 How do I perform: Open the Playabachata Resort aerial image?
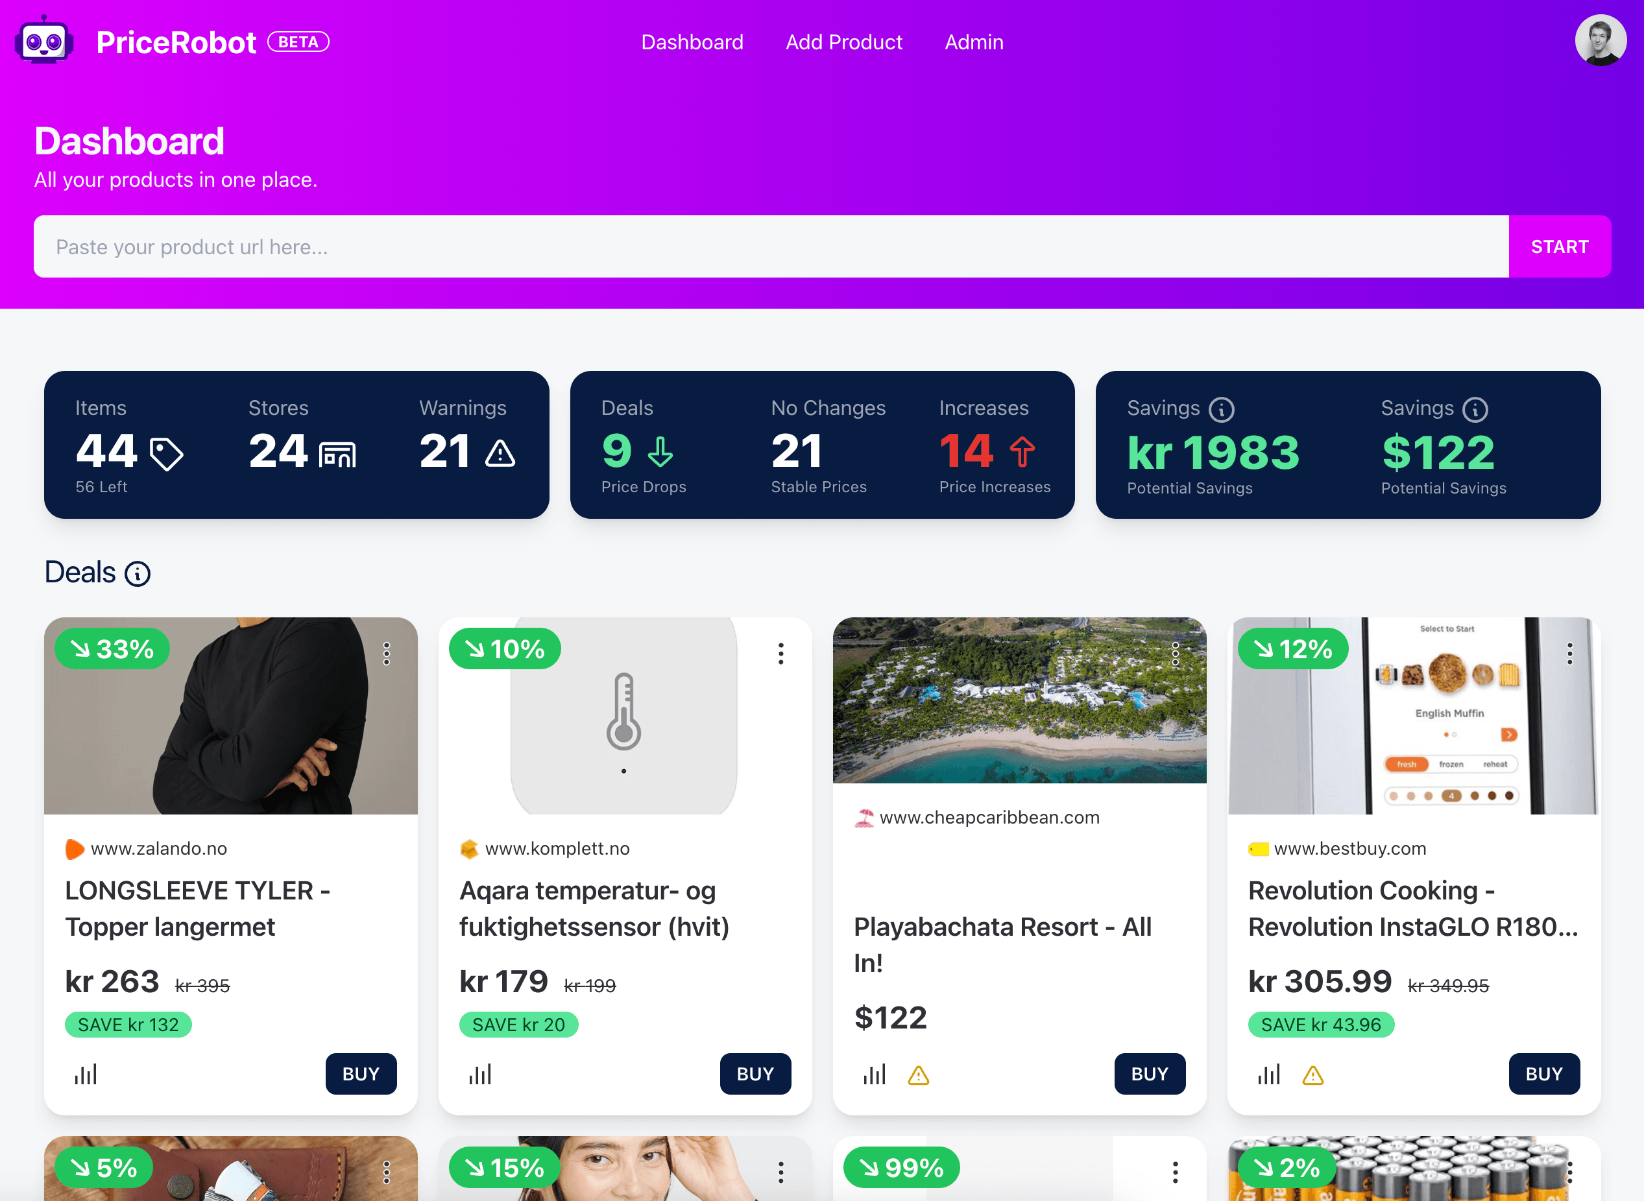tap(1019, 700)
